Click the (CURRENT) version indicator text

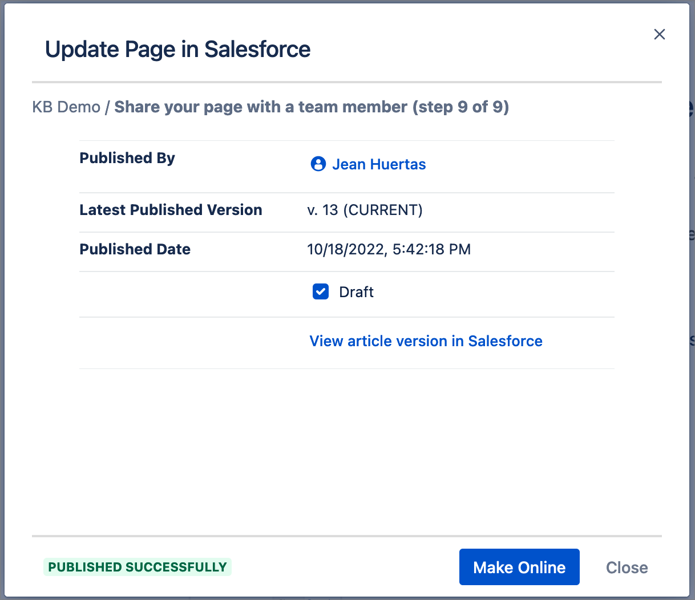pyautogui.click(x=383, y=210)
